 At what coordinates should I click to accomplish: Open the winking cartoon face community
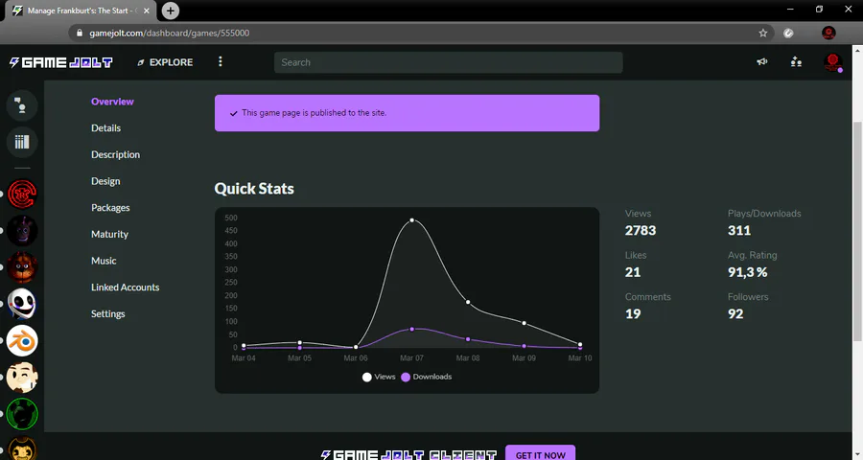22,378
